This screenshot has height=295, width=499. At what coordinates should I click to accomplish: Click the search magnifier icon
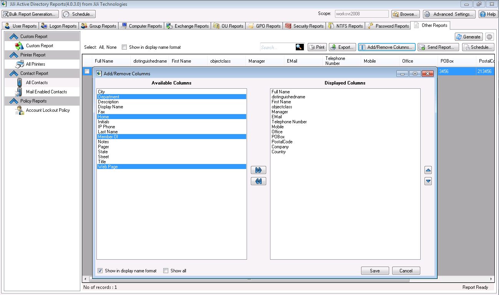click(300, 47)
